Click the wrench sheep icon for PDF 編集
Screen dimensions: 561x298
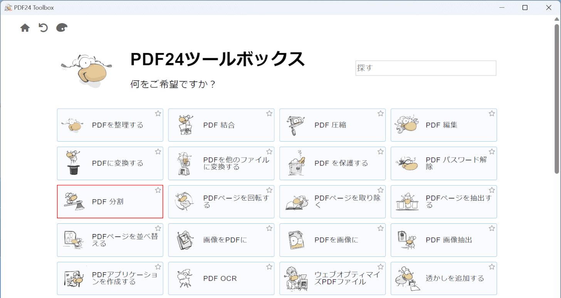tap(407, 124)
